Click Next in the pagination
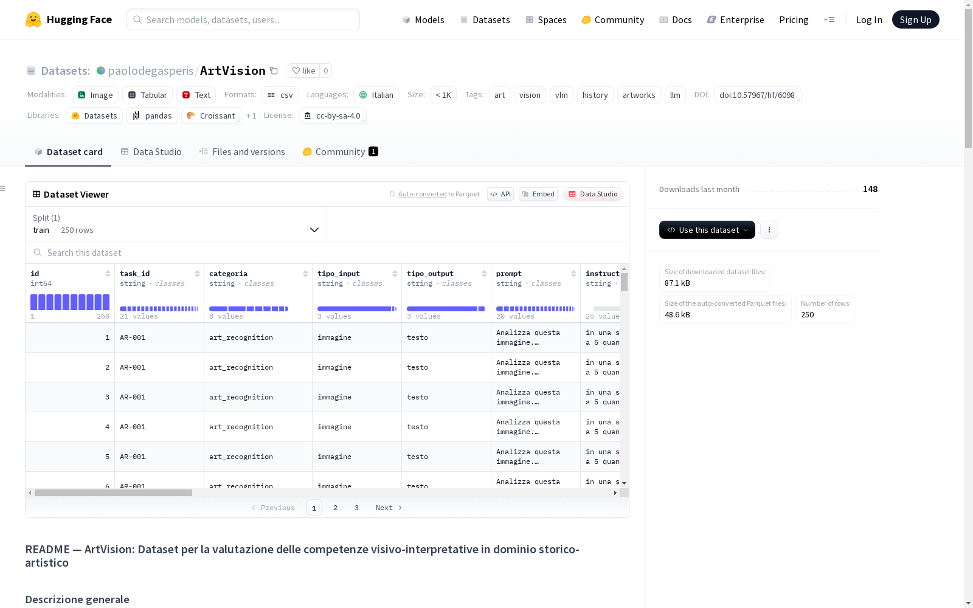This screenshot has width=973, height=608. click(x=389, y=508)
